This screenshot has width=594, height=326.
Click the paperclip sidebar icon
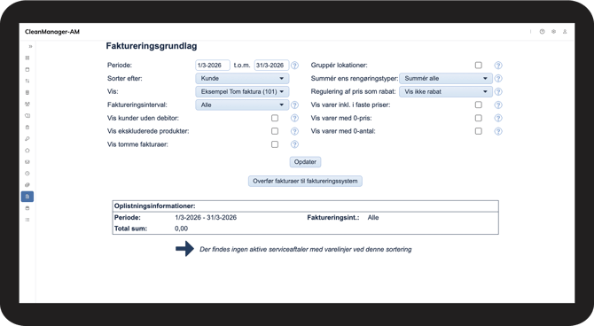click(27, 185)
